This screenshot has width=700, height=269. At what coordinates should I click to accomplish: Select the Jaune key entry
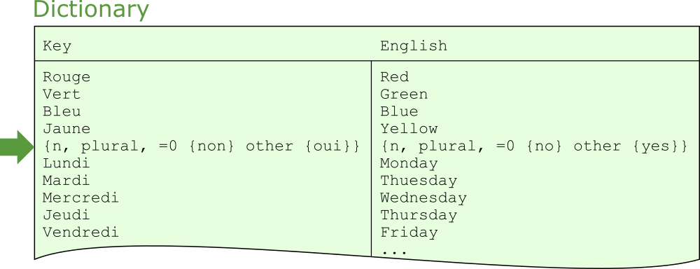click(66, 129)
